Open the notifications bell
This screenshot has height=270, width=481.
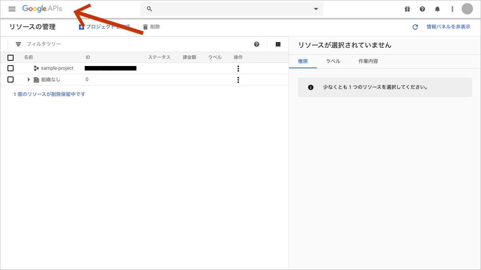tap(437, 9)
